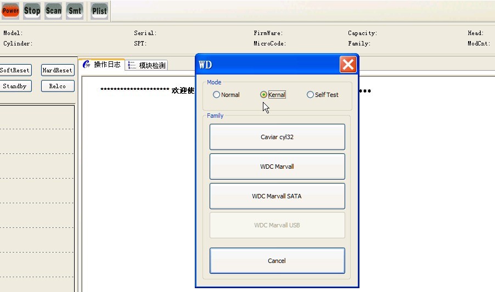Click the FirmWare label in header
Viewport: 495px width, 292px height.
click(x=268, y=33)
